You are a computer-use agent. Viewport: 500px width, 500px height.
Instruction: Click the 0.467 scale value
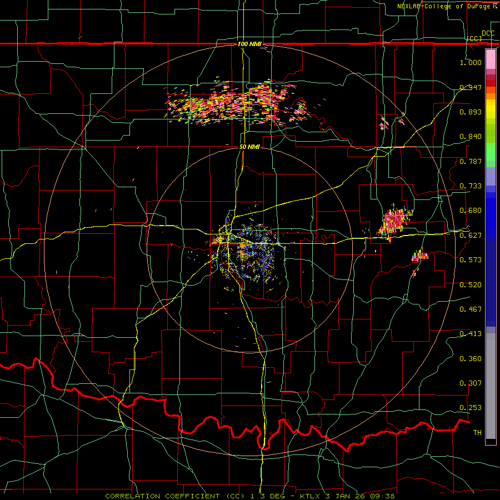(x=471, y=309)
